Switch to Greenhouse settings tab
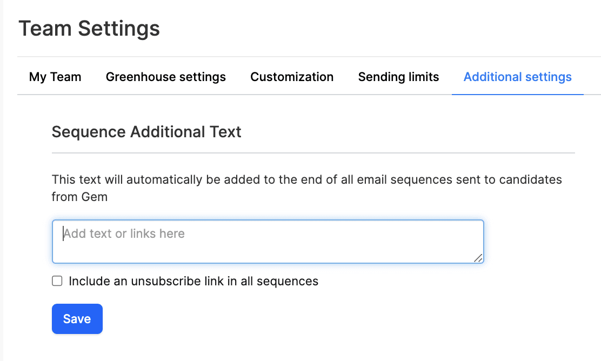The height and width of the screenshot is (361, 601). pos(166,77)
